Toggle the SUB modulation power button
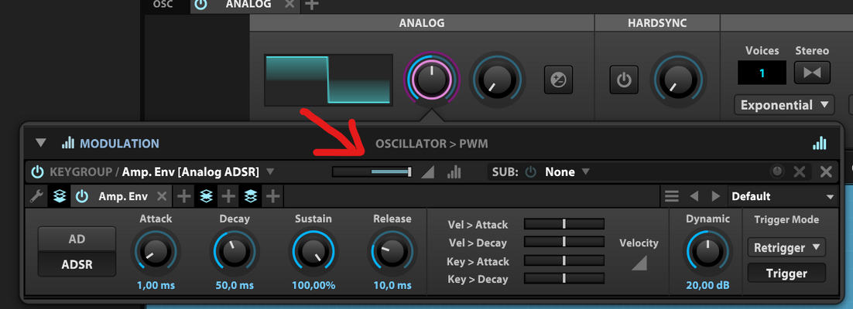The image size is (853, 309). pyautogui.click(x=530, y=172)
